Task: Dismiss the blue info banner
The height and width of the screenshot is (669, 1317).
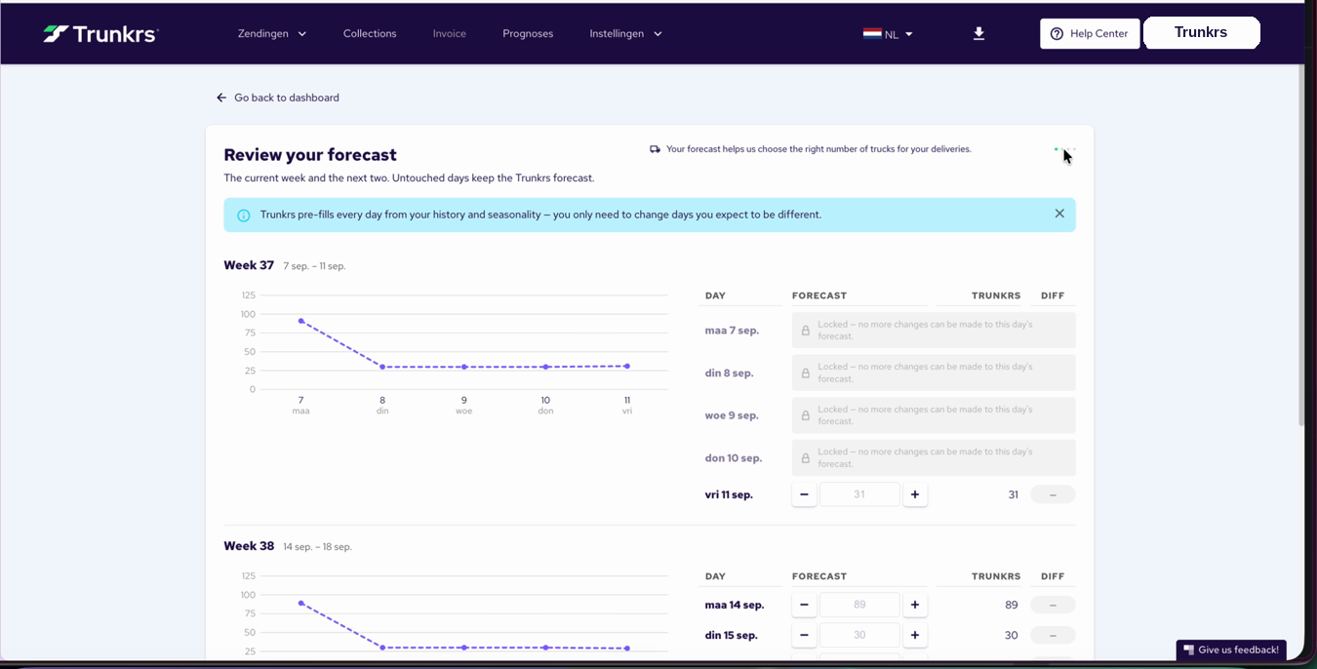Action: click(1059, 214)
